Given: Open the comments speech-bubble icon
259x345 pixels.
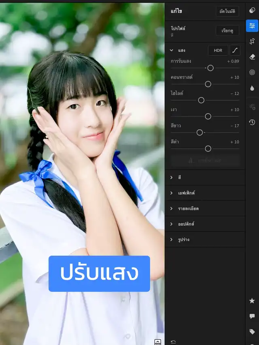Looking at the screenshot, I should tap(252, 316).
